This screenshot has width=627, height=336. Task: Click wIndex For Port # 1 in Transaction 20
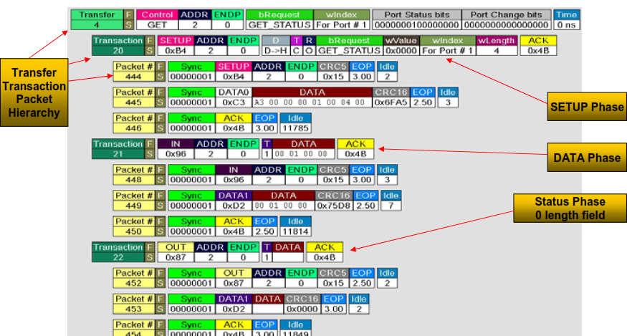point(448,46)
